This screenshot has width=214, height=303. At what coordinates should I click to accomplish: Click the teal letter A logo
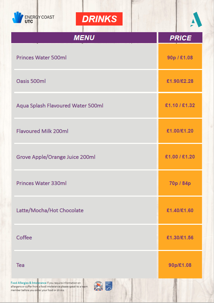click(196, 20)
